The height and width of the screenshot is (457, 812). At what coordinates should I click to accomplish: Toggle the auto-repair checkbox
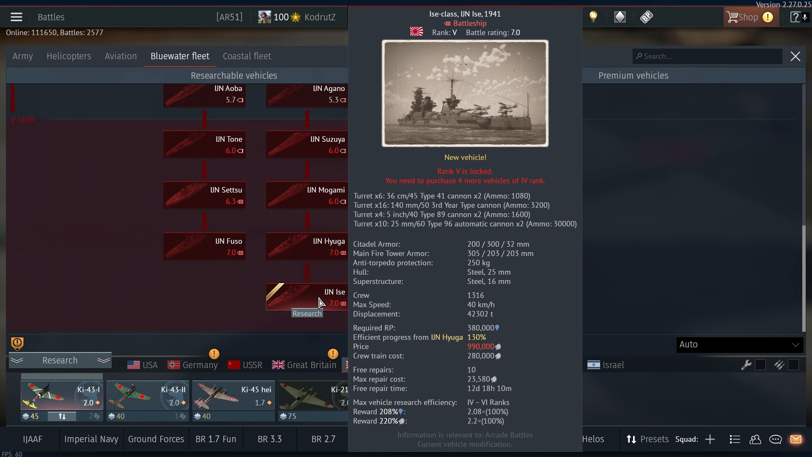[x=760, y=365]
